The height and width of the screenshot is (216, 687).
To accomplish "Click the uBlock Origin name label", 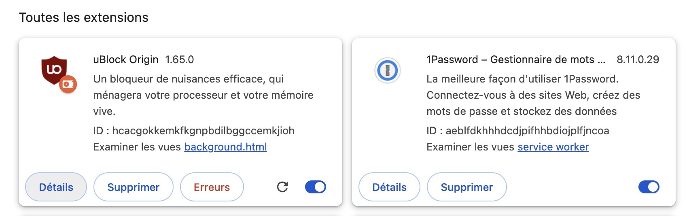I will (x=126, y=59).
